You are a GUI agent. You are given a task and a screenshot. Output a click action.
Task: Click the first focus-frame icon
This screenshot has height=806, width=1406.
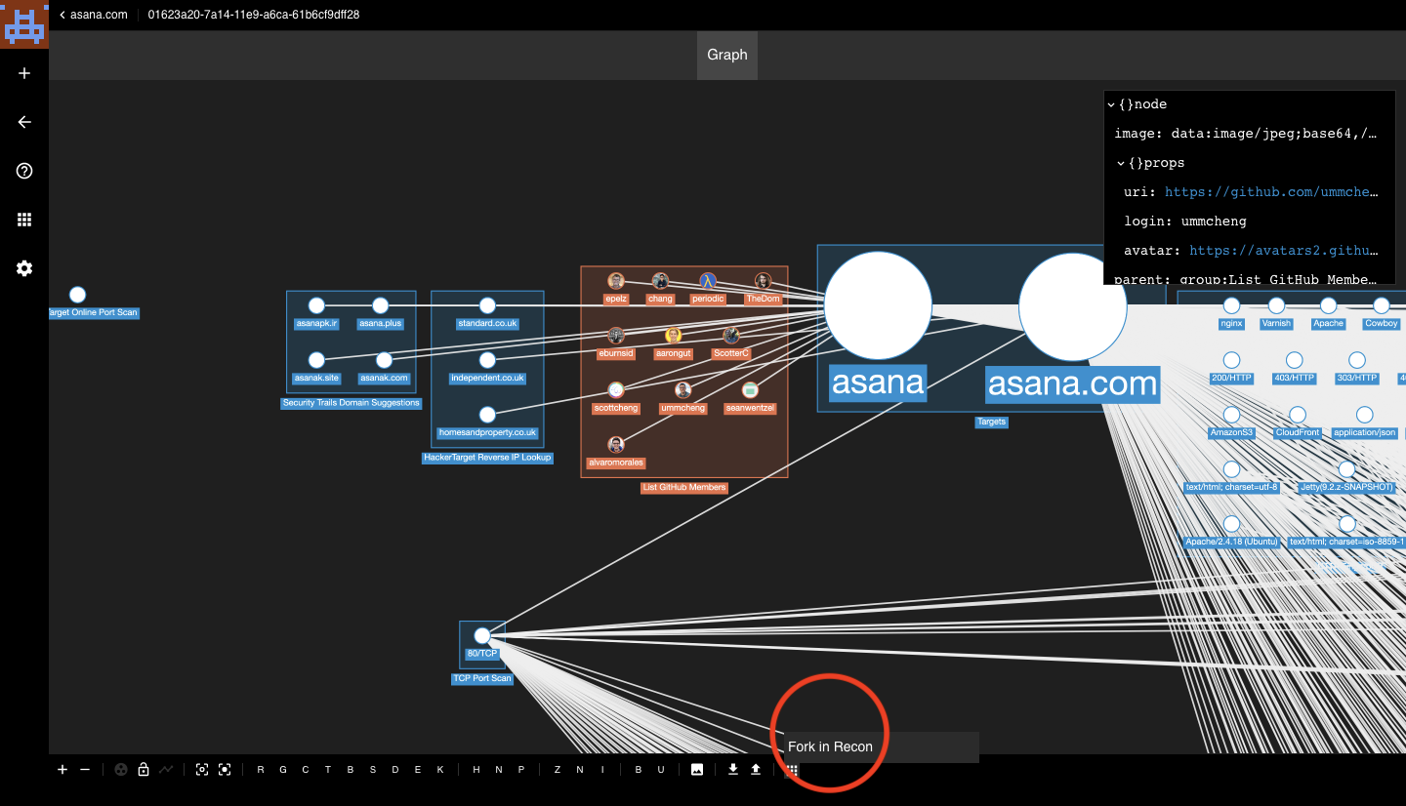click(x=202, y=770)
